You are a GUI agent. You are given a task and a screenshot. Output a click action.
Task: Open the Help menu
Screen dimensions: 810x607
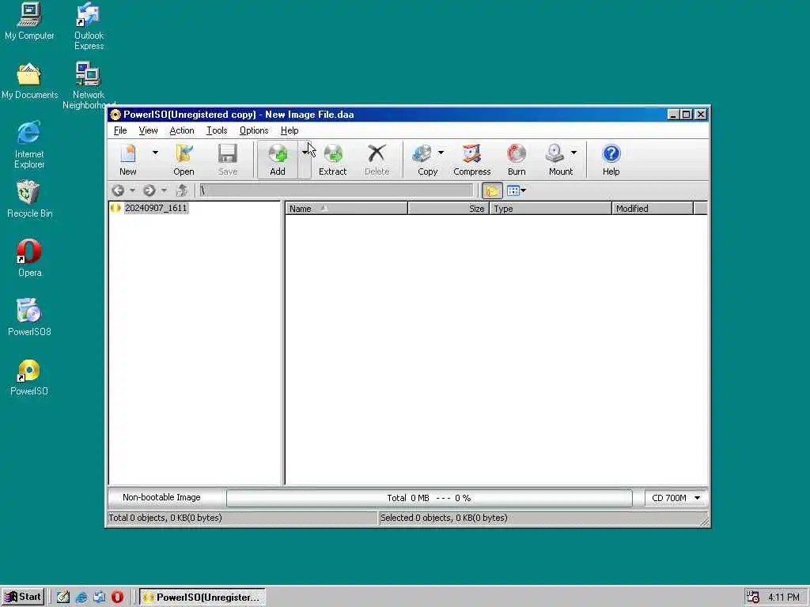tap(290, 130)
